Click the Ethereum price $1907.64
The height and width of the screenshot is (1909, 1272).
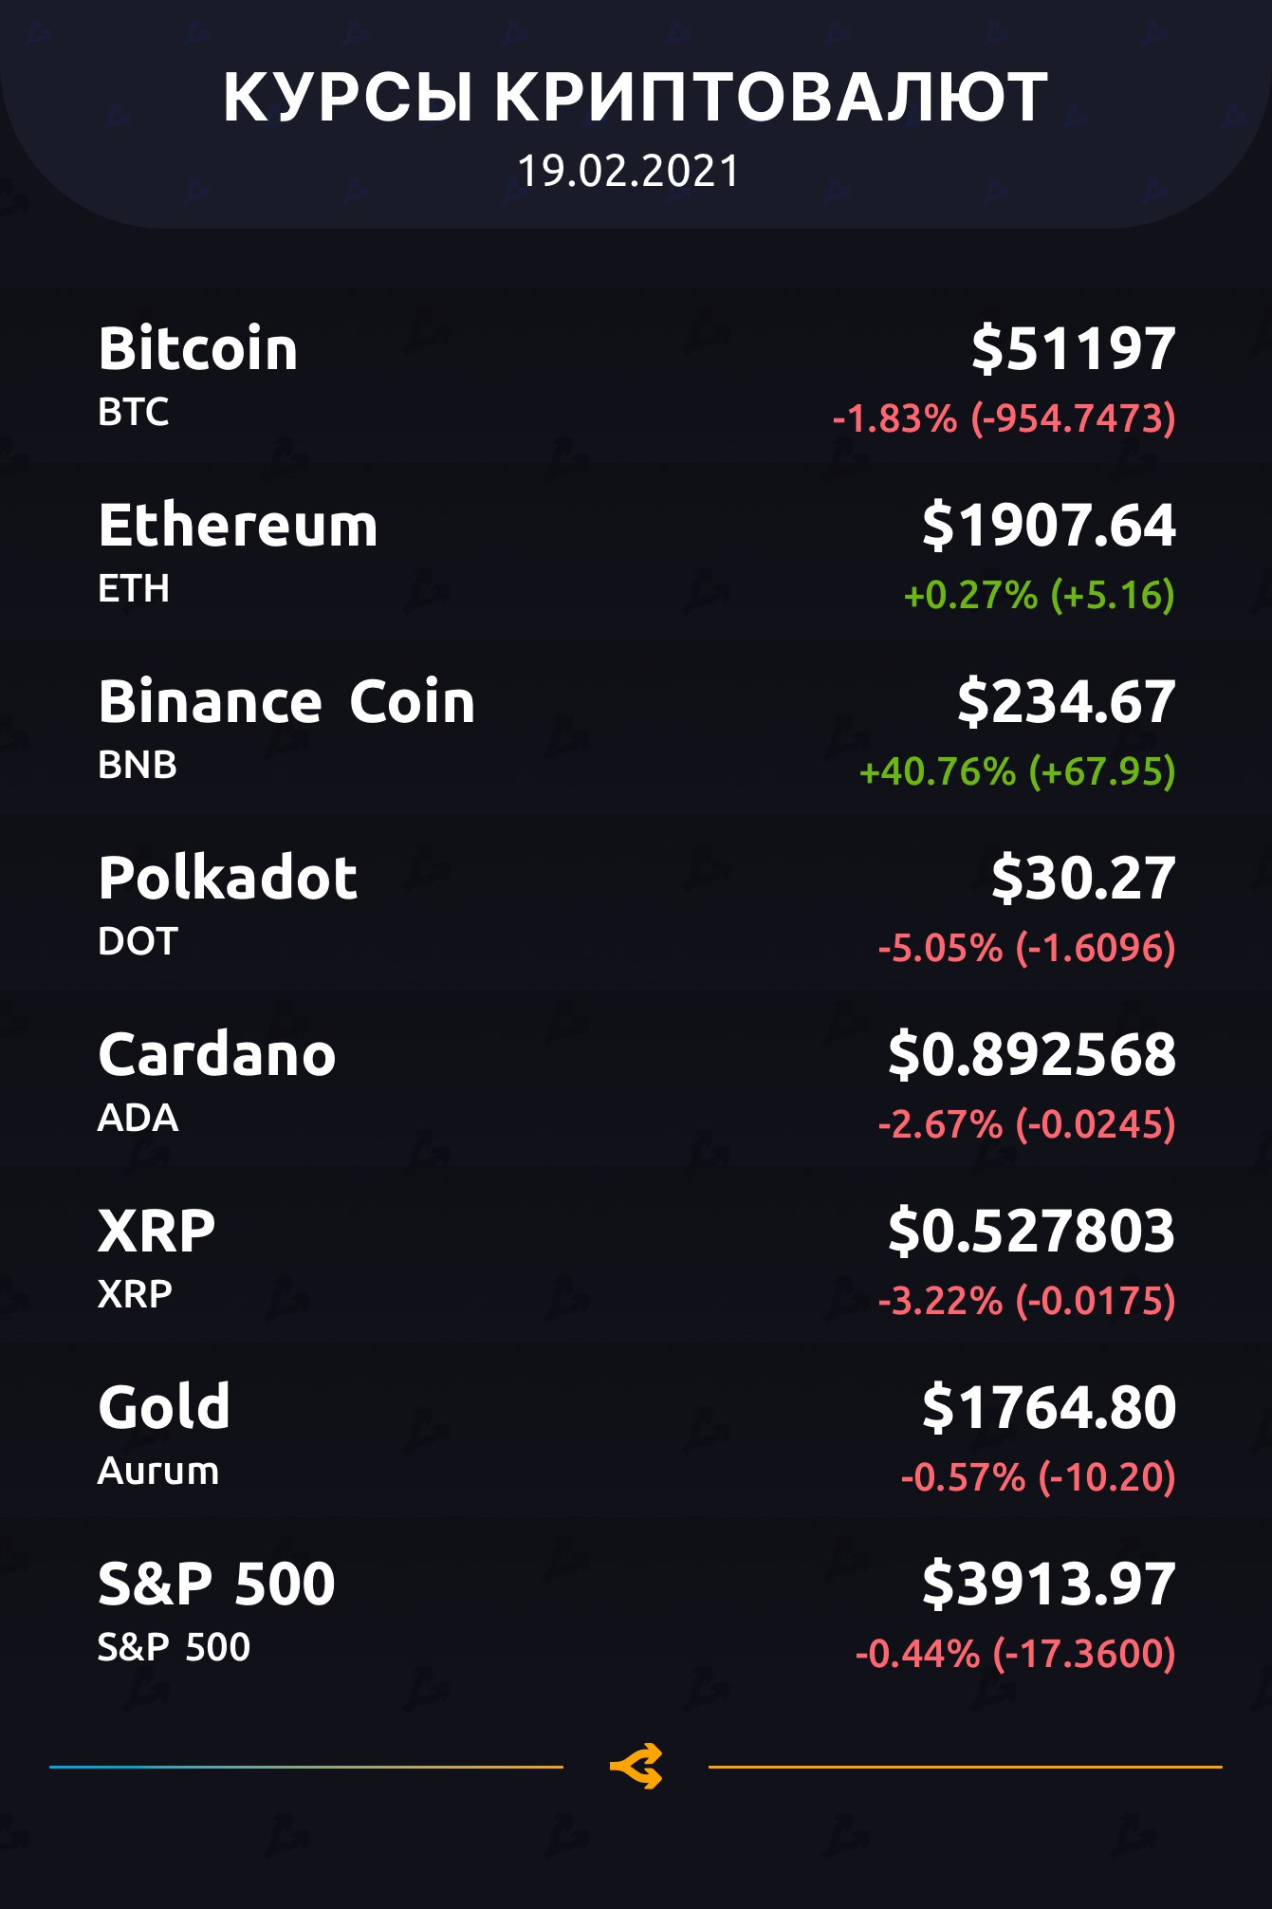(1048, 525)
